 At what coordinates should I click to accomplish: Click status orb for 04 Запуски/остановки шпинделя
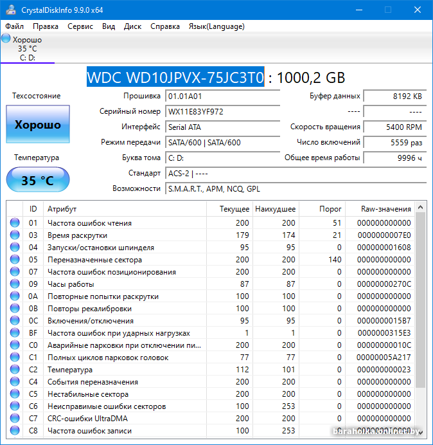15,247
